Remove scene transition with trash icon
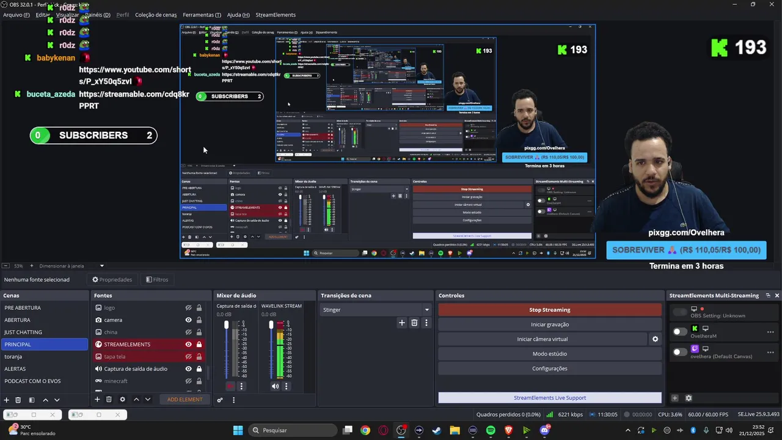This screenshot has width=782, height=440. (414, 323)
